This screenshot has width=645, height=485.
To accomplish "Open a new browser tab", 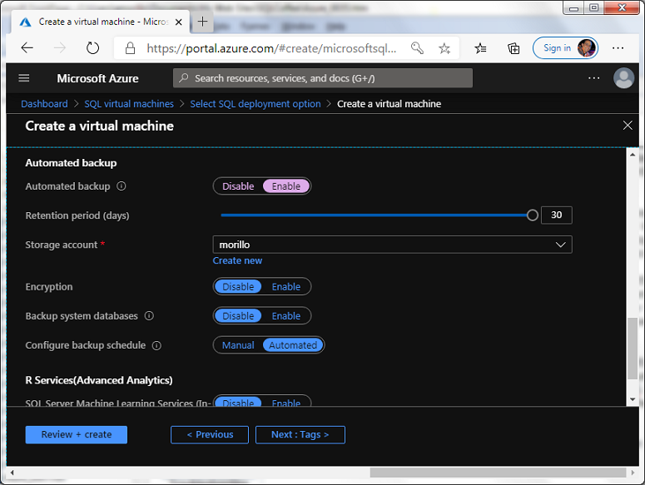I will coord(203,22).
